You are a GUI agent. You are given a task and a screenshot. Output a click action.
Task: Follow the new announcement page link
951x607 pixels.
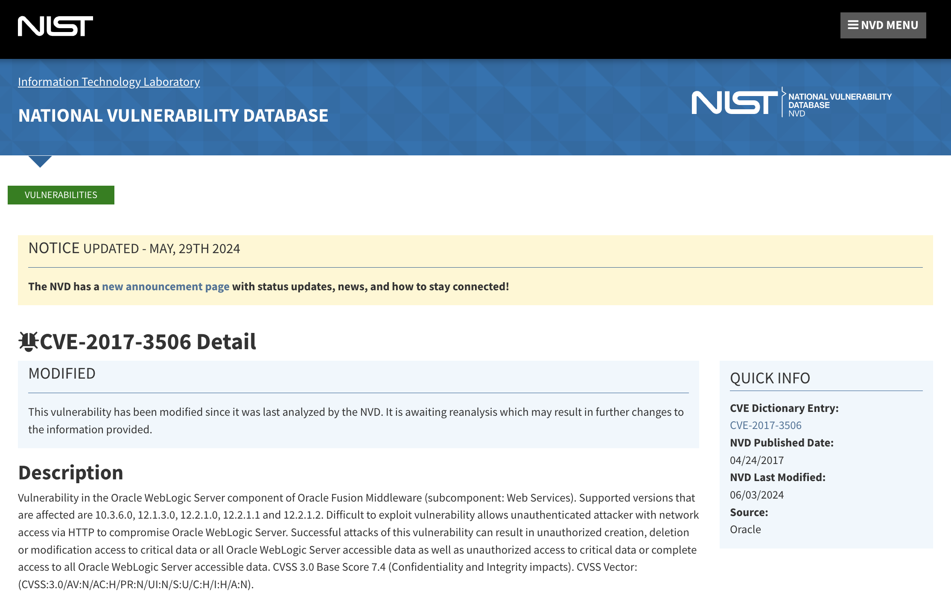[166, 286]
